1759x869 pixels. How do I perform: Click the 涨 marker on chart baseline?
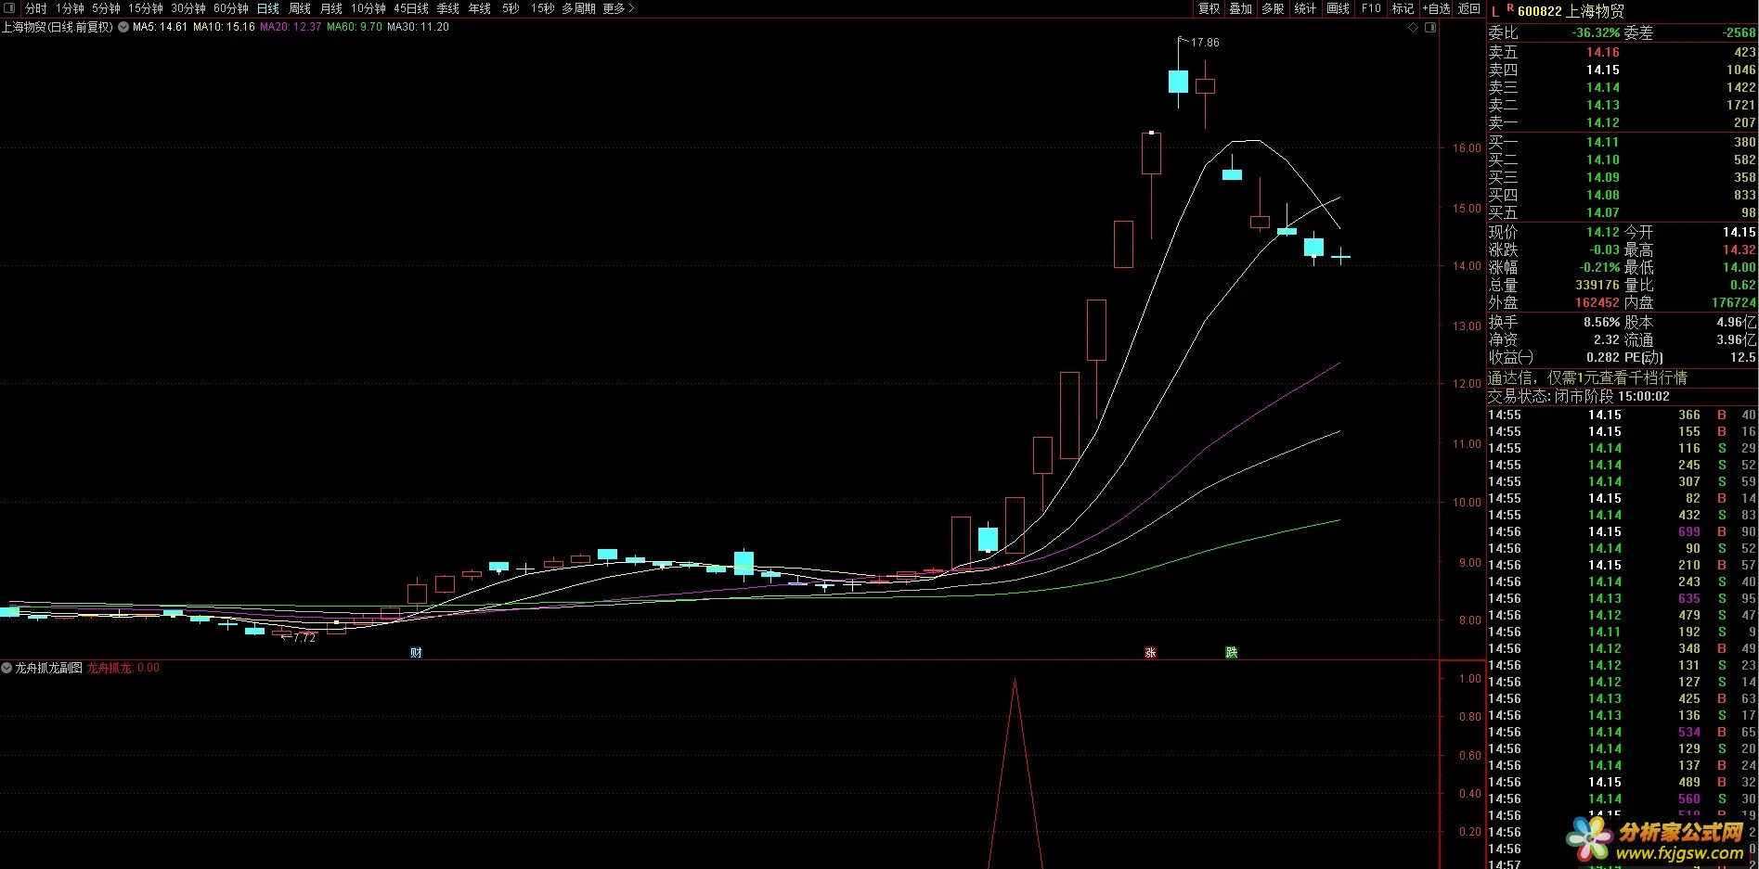[1150, 652]
